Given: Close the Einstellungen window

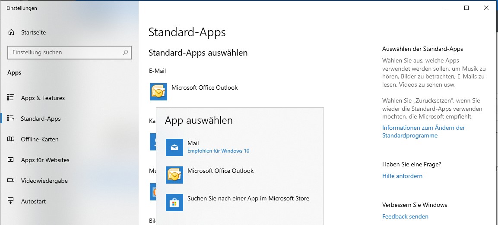Looking at the screenshot, I should click(486, 8).
